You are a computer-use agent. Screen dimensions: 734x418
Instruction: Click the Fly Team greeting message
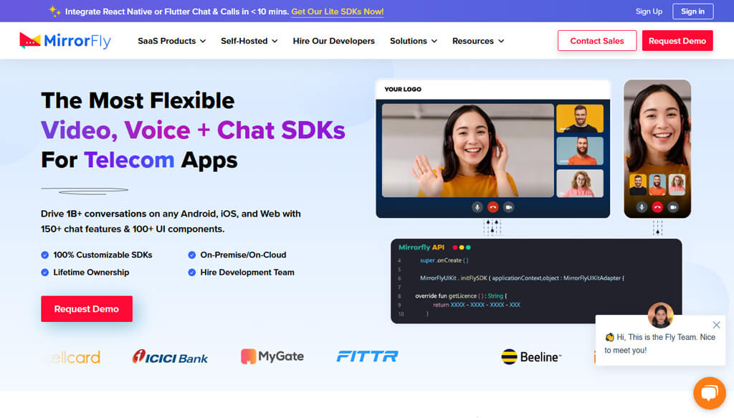coord(660,343)
